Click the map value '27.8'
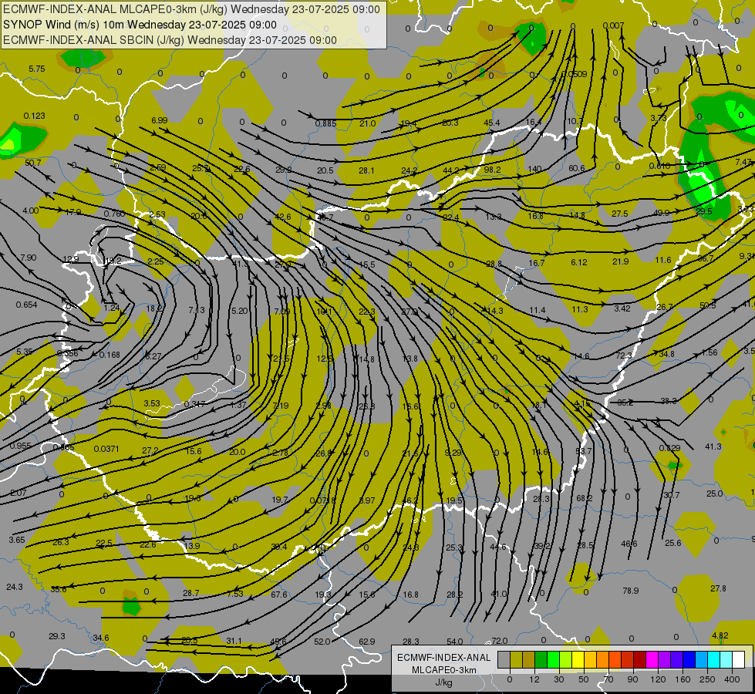This screenshot has height=694, width=755. click(x=718, y=588)
